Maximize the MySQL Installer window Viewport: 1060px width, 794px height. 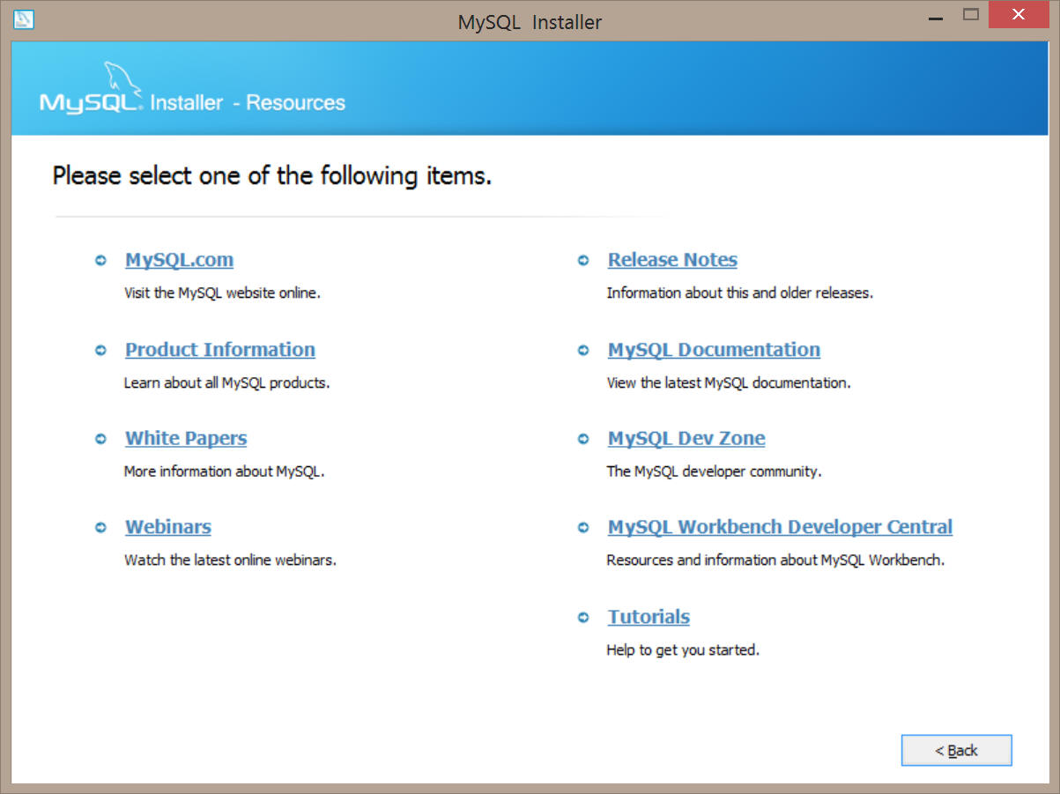971,15
